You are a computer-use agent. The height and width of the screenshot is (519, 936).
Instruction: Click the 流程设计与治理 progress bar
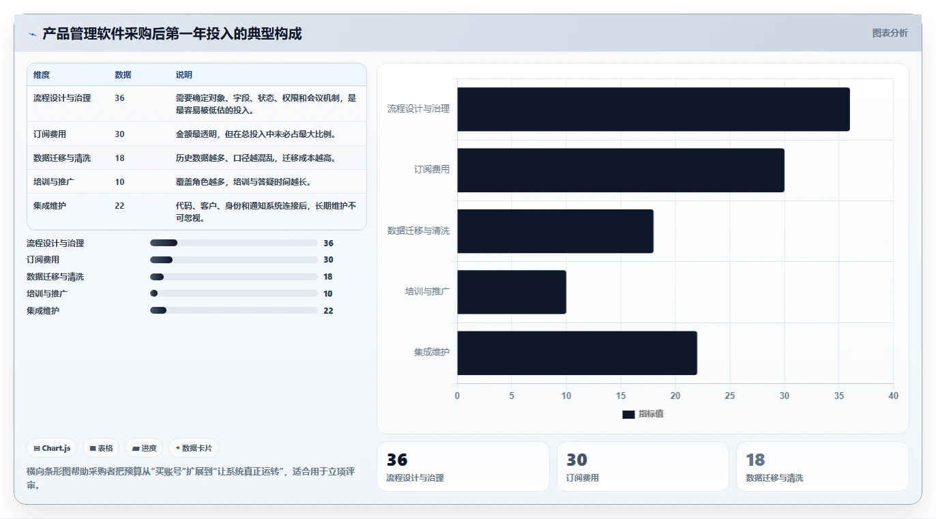point(234,243)
